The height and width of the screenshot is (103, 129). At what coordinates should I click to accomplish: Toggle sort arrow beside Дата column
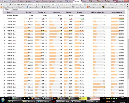click(x=12, y=12)
